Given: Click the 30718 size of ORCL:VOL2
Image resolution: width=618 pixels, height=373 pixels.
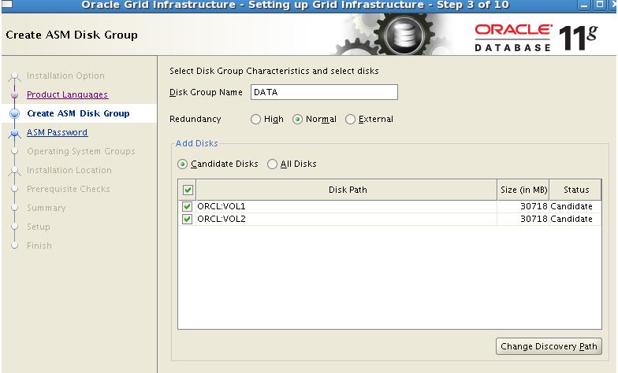Looking at the screenshot, I should coord(534,219).
